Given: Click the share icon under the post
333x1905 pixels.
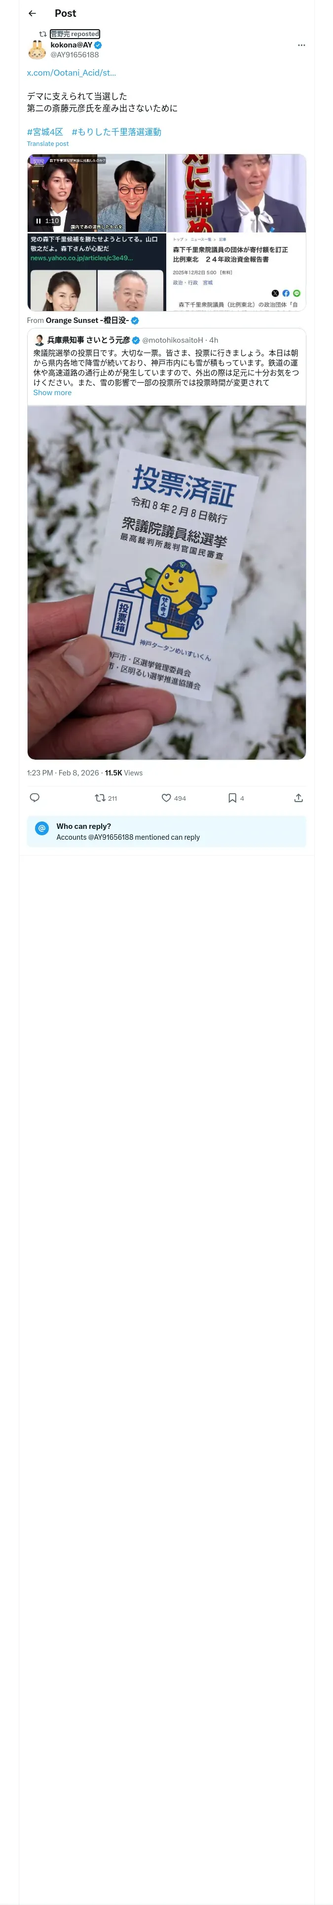Looking at the screenshot, I should (298, 798).
